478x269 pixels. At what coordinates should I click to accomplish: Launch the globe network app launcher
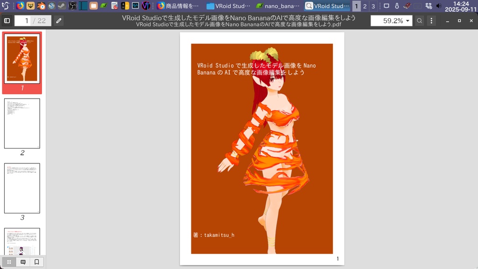(51, 6)
